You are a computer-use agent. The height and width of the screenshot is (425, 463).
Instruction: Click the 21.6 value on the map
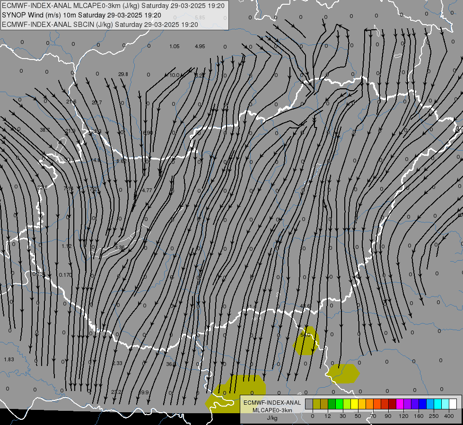tap(71, 102)
